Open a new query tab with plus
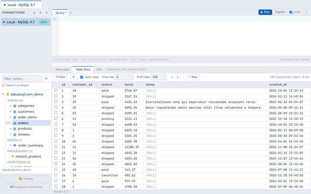This screenshot has width=311, height=194. tap(71, 13)
